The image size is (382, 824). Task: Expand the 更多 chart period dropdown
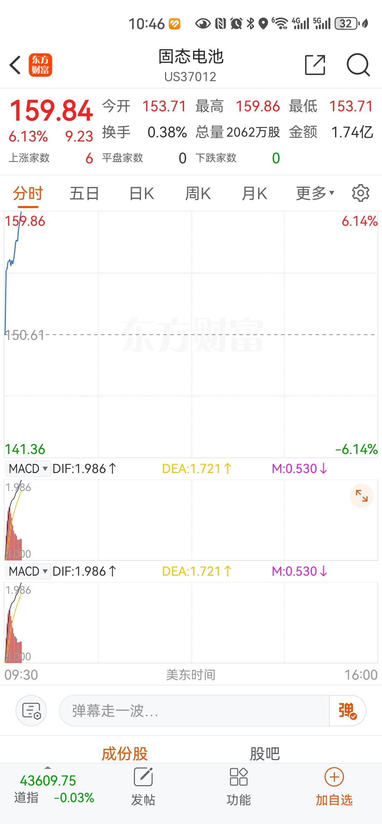(x=315, y=193)
